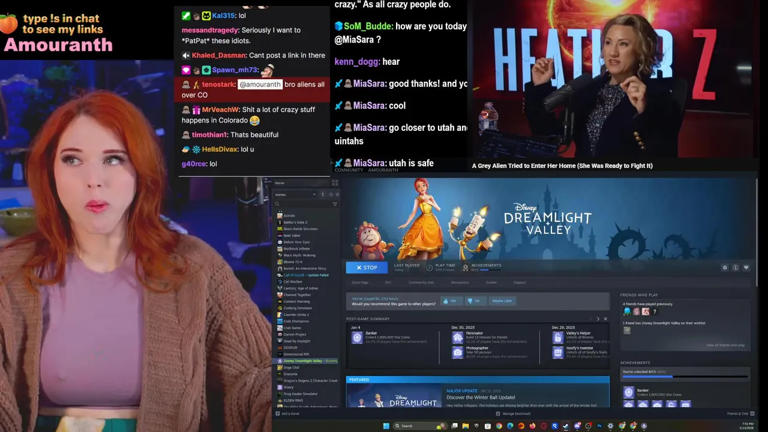The height and width of the screenshot is (432, 768).
Task: Click the library grid view icon beside Home
Action: tap(335, 183)
